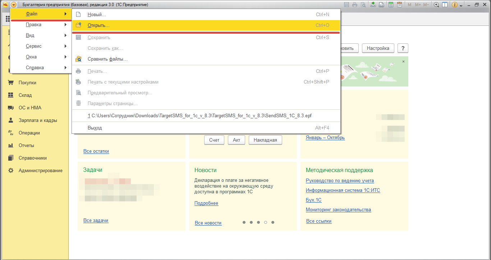The height and width of the screenshot is (260, 491).
Task: Click the panel layout icon in title toolbar
Action: point(445,5)
